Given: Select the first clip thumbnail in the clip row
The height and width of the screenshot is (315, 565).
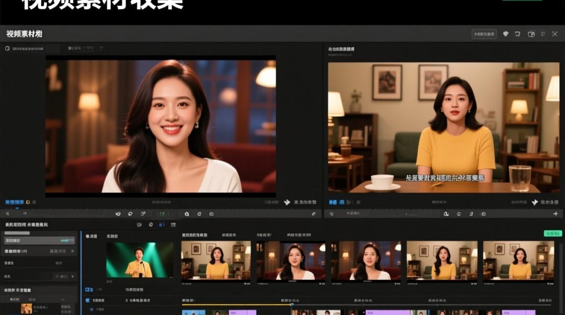Looking at the screenshot, I should [216, 260].
